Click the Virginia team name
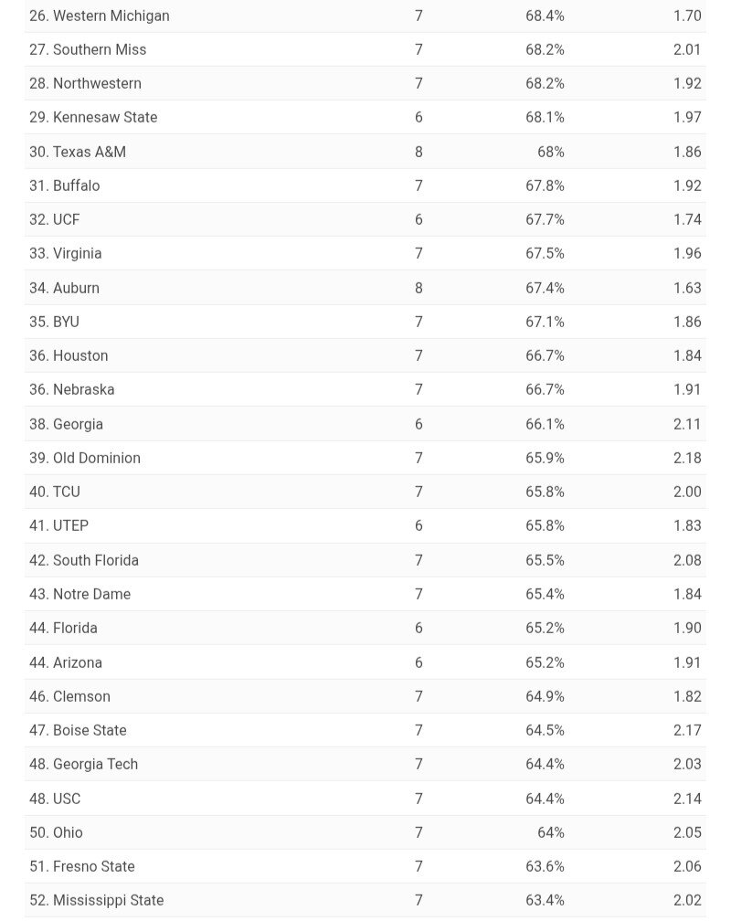This screenshot has height=921, width=731. pyautogui.click(x=77, y=253)
